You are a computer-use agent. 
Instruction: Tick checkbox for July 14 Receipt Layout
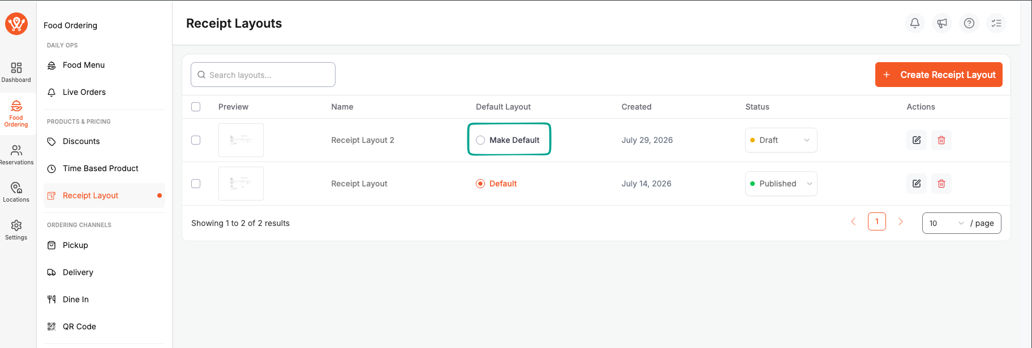[x=196, y=184]
